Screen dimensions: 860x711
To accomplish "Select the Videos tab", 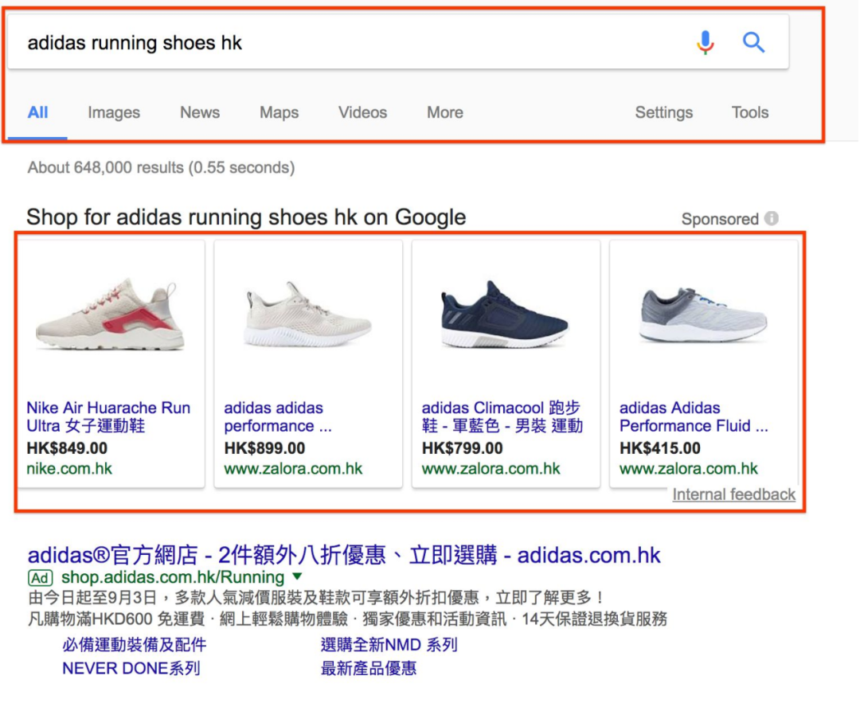I will pos(362,112).
